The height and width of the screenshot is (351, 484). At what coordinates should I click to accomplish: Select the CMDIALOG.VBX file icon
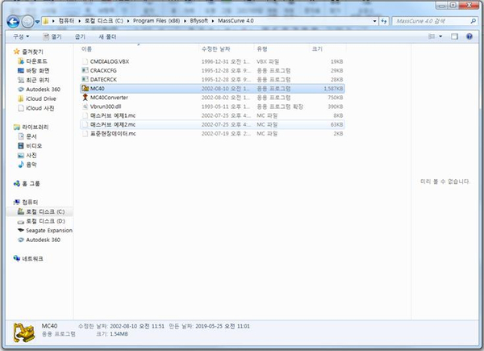tap(86, 61)
